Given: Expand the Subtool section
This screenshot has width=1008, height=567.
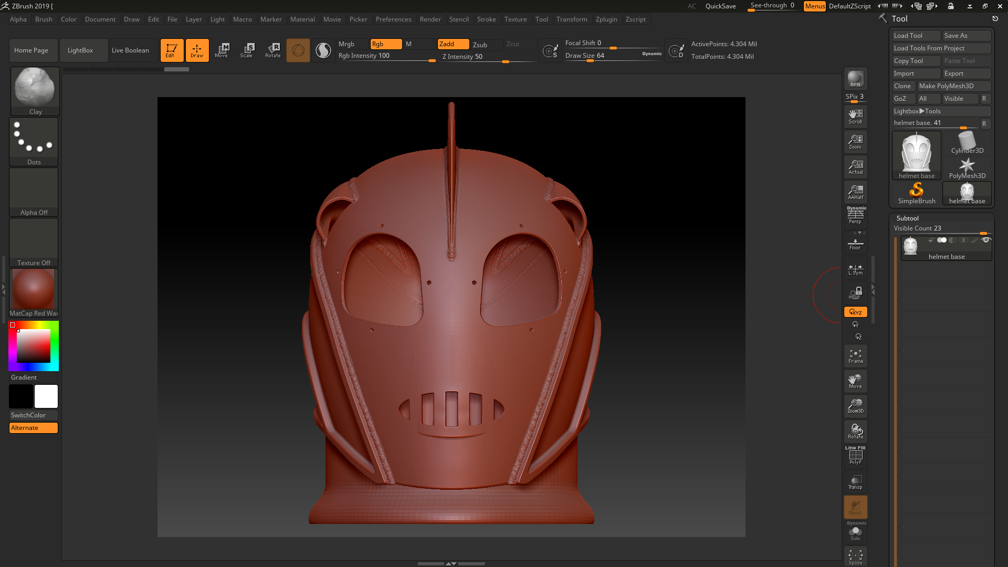Looking at the screenshot, I should [907, 218].
